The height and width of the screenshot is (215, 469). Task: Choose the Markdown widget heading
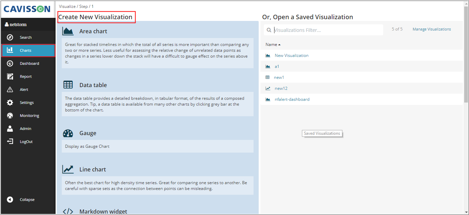pyautogui.click(x=103, y=212)
